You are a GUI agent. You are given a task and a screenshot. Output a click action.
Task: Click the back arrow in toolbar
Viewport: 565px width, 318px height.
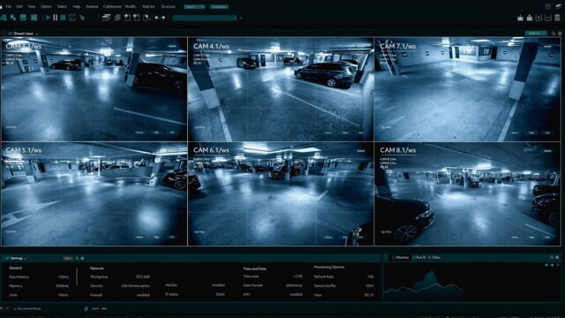[x=156, y=18]
